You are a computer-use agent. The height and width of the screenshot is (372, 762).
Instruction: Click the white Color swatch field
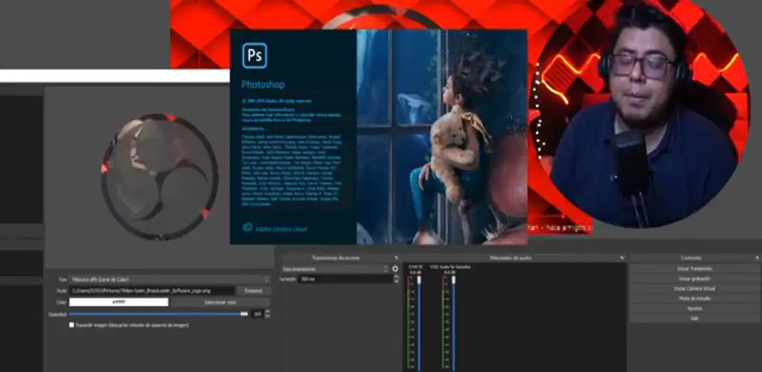point(118,302)
